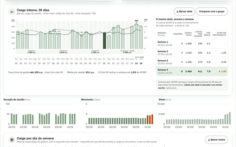Click the O mesmo dado, semana a semana heading
Screen dimensions: 236x147
click(x=175, y=19)
